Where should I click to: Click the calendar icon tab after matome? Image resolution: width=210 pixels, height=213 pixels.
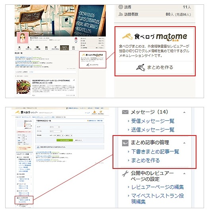pyautogui.click(x=74, y=48)
